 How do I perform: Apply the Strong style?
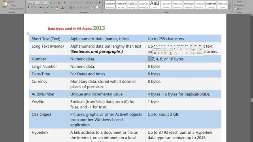pyautogui.click(x=211, y=5)
